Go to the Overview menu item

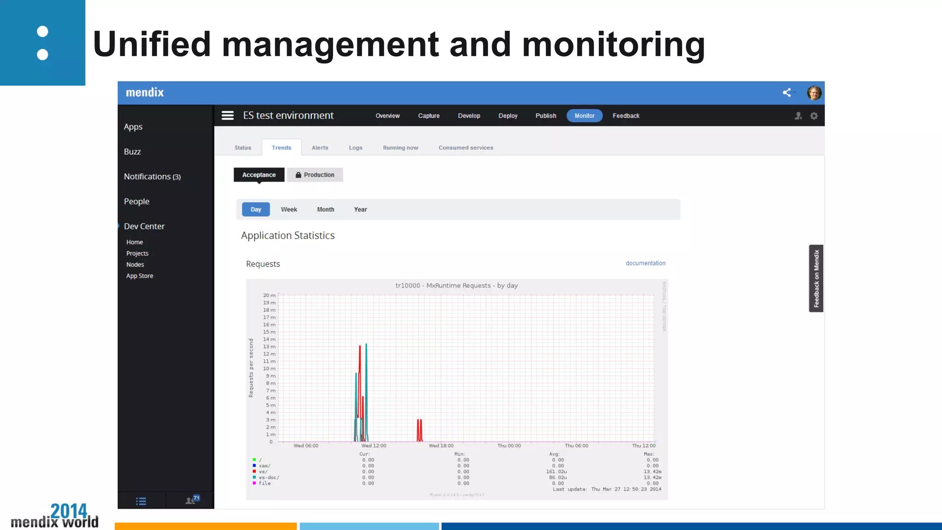click(x=388, y=116)
